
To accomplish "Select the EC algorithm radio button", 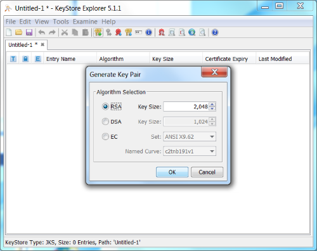I will [105, 137].
